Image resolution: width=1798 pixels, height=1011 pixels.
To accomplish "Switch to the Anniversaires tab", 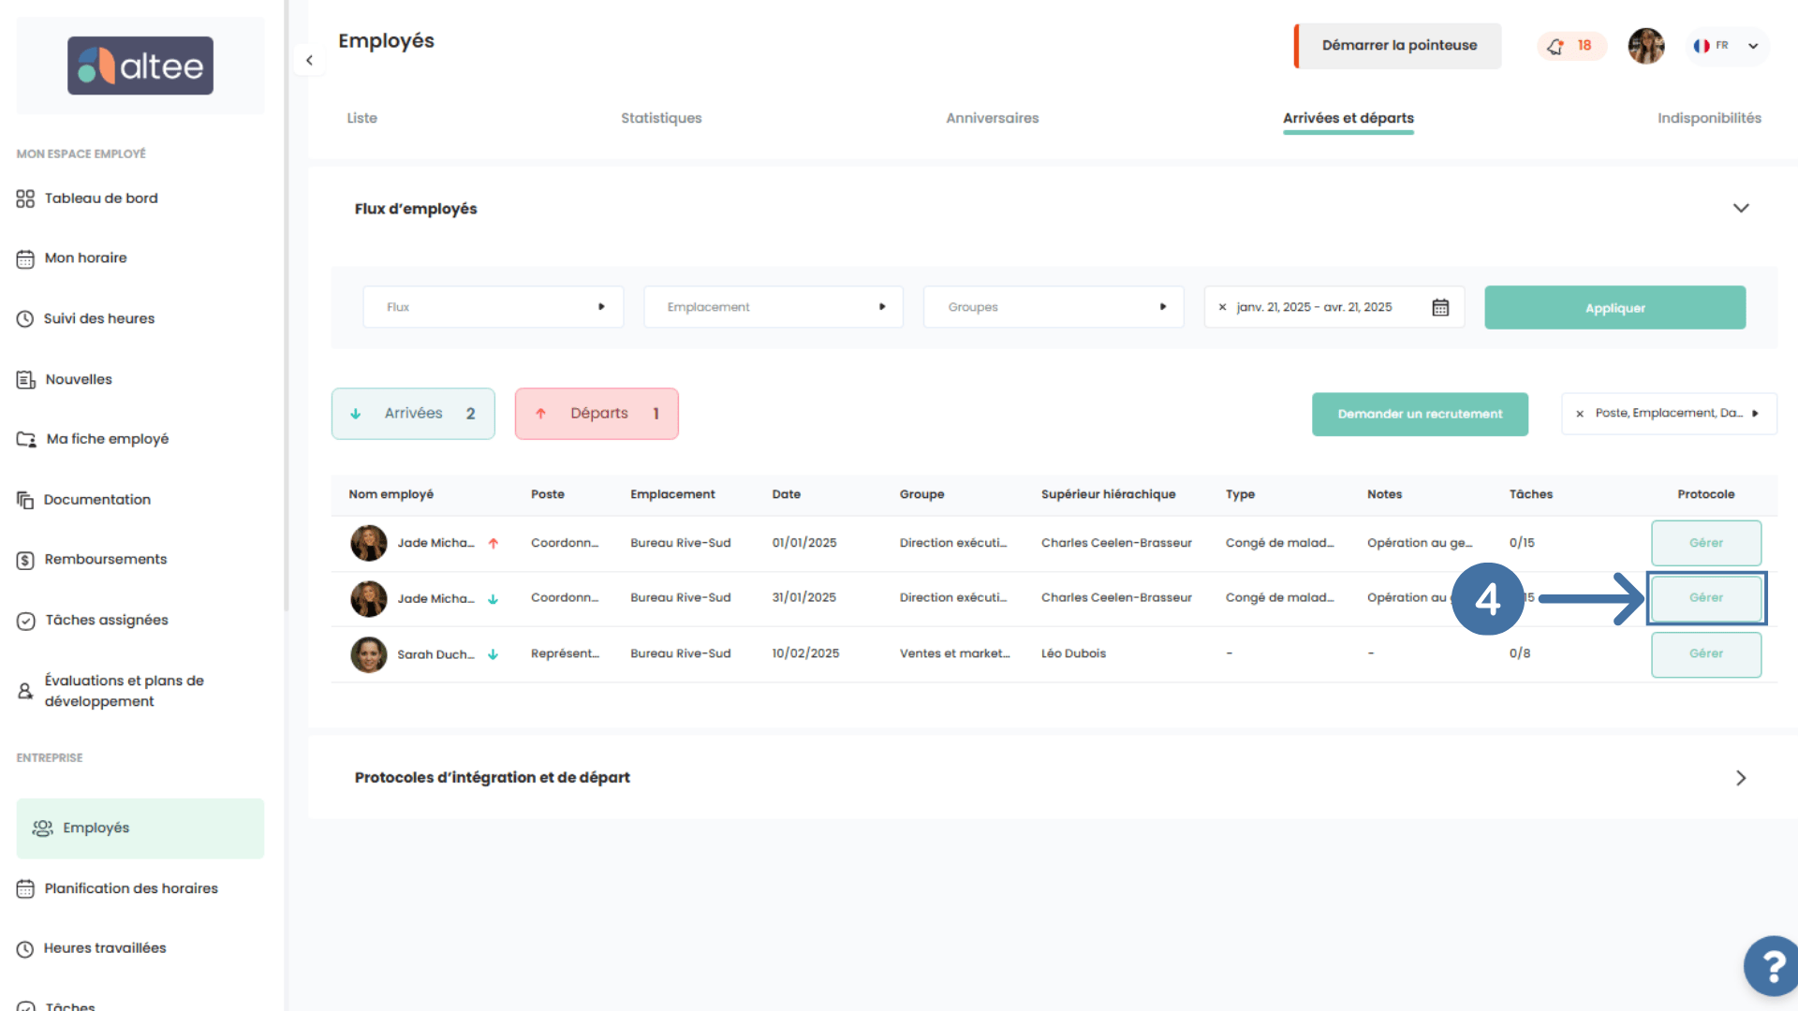I will [x=992, y=118].
